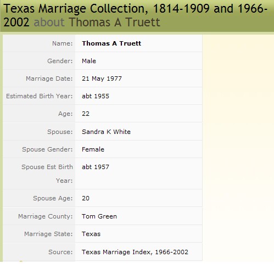Open the spouse name Sandra K White
Screen dimensions: 274x269
(106, 132)
